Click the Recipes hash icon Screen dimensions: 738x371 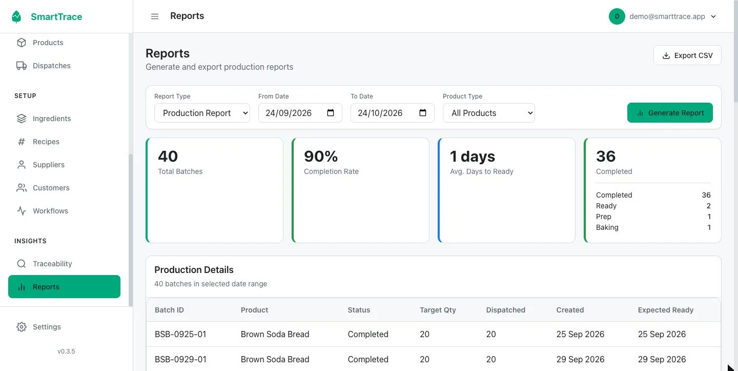[22, 142]
